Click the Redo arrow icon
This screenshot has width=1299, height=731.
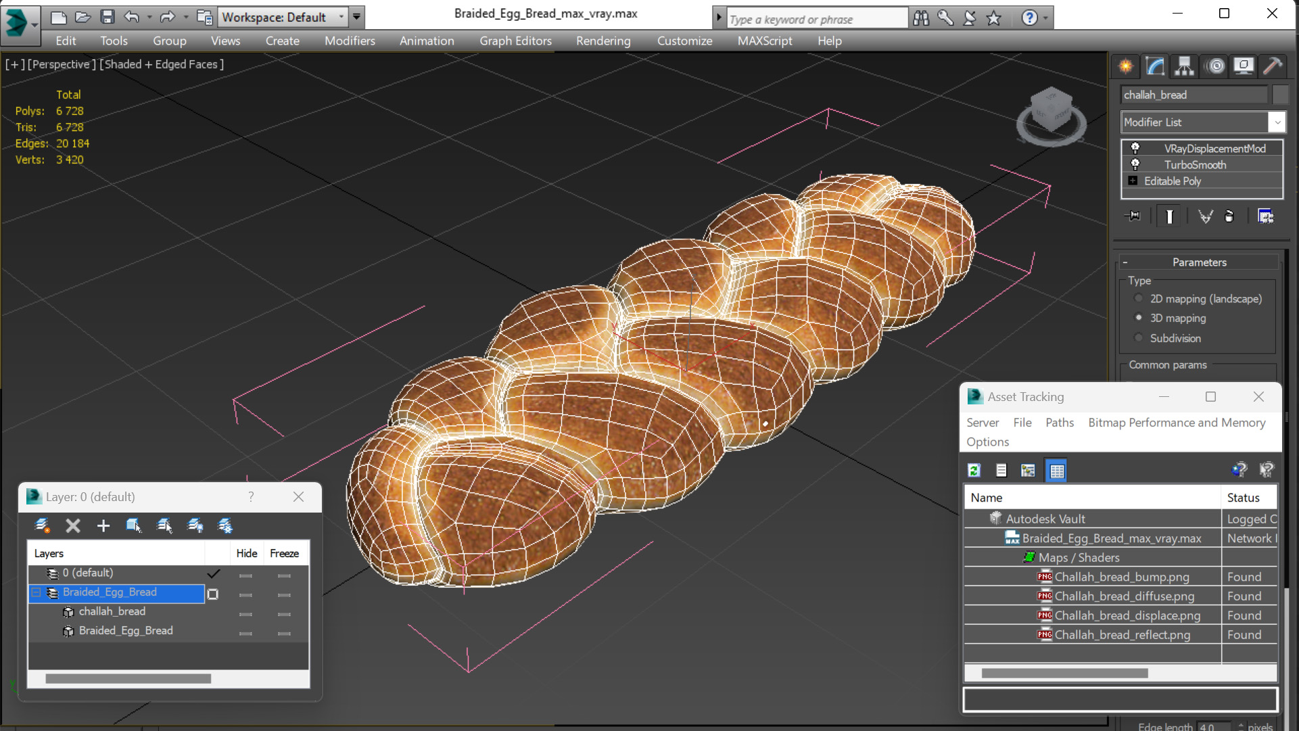(x=167, y=17)
